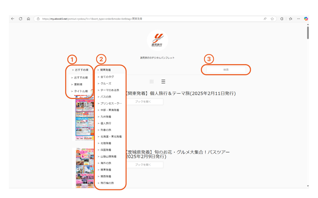Select the truncated プリンセス・ク… tag
The image size is (318, 198).
tap(110, 103)
